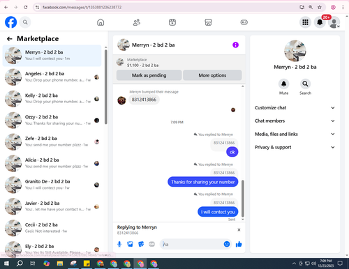Record a voice clip with microphone icon

(119, 244)
